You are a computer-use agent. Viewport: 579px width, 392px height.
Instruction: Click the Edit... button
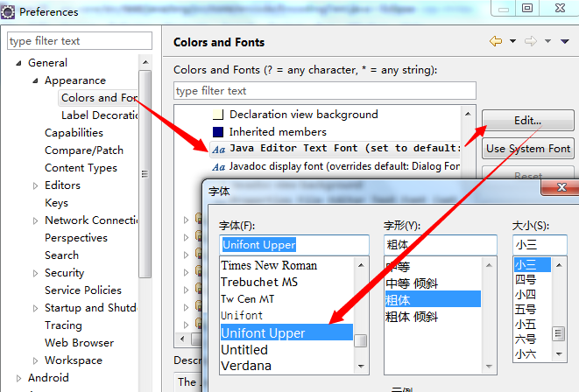click(527, 121)
